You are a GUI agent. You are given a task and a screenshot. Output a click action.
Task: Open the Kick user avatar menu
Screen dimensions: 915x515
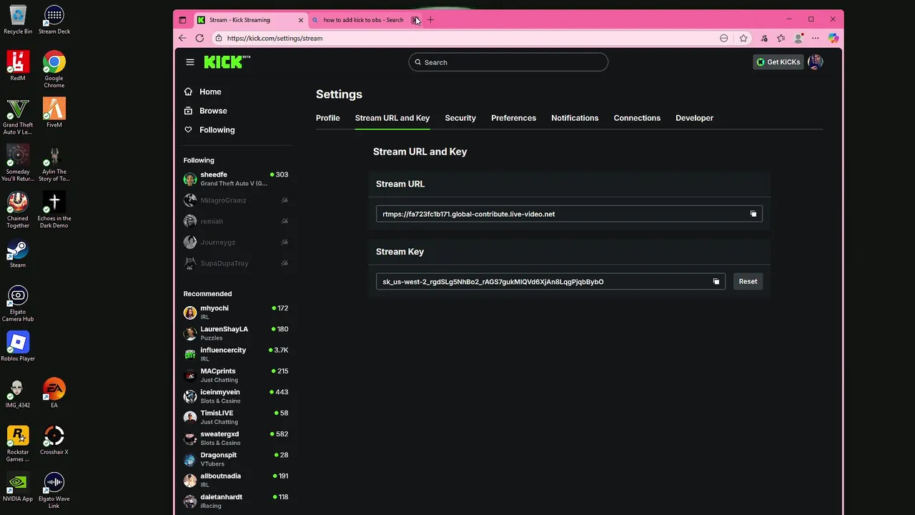[816, 62]
